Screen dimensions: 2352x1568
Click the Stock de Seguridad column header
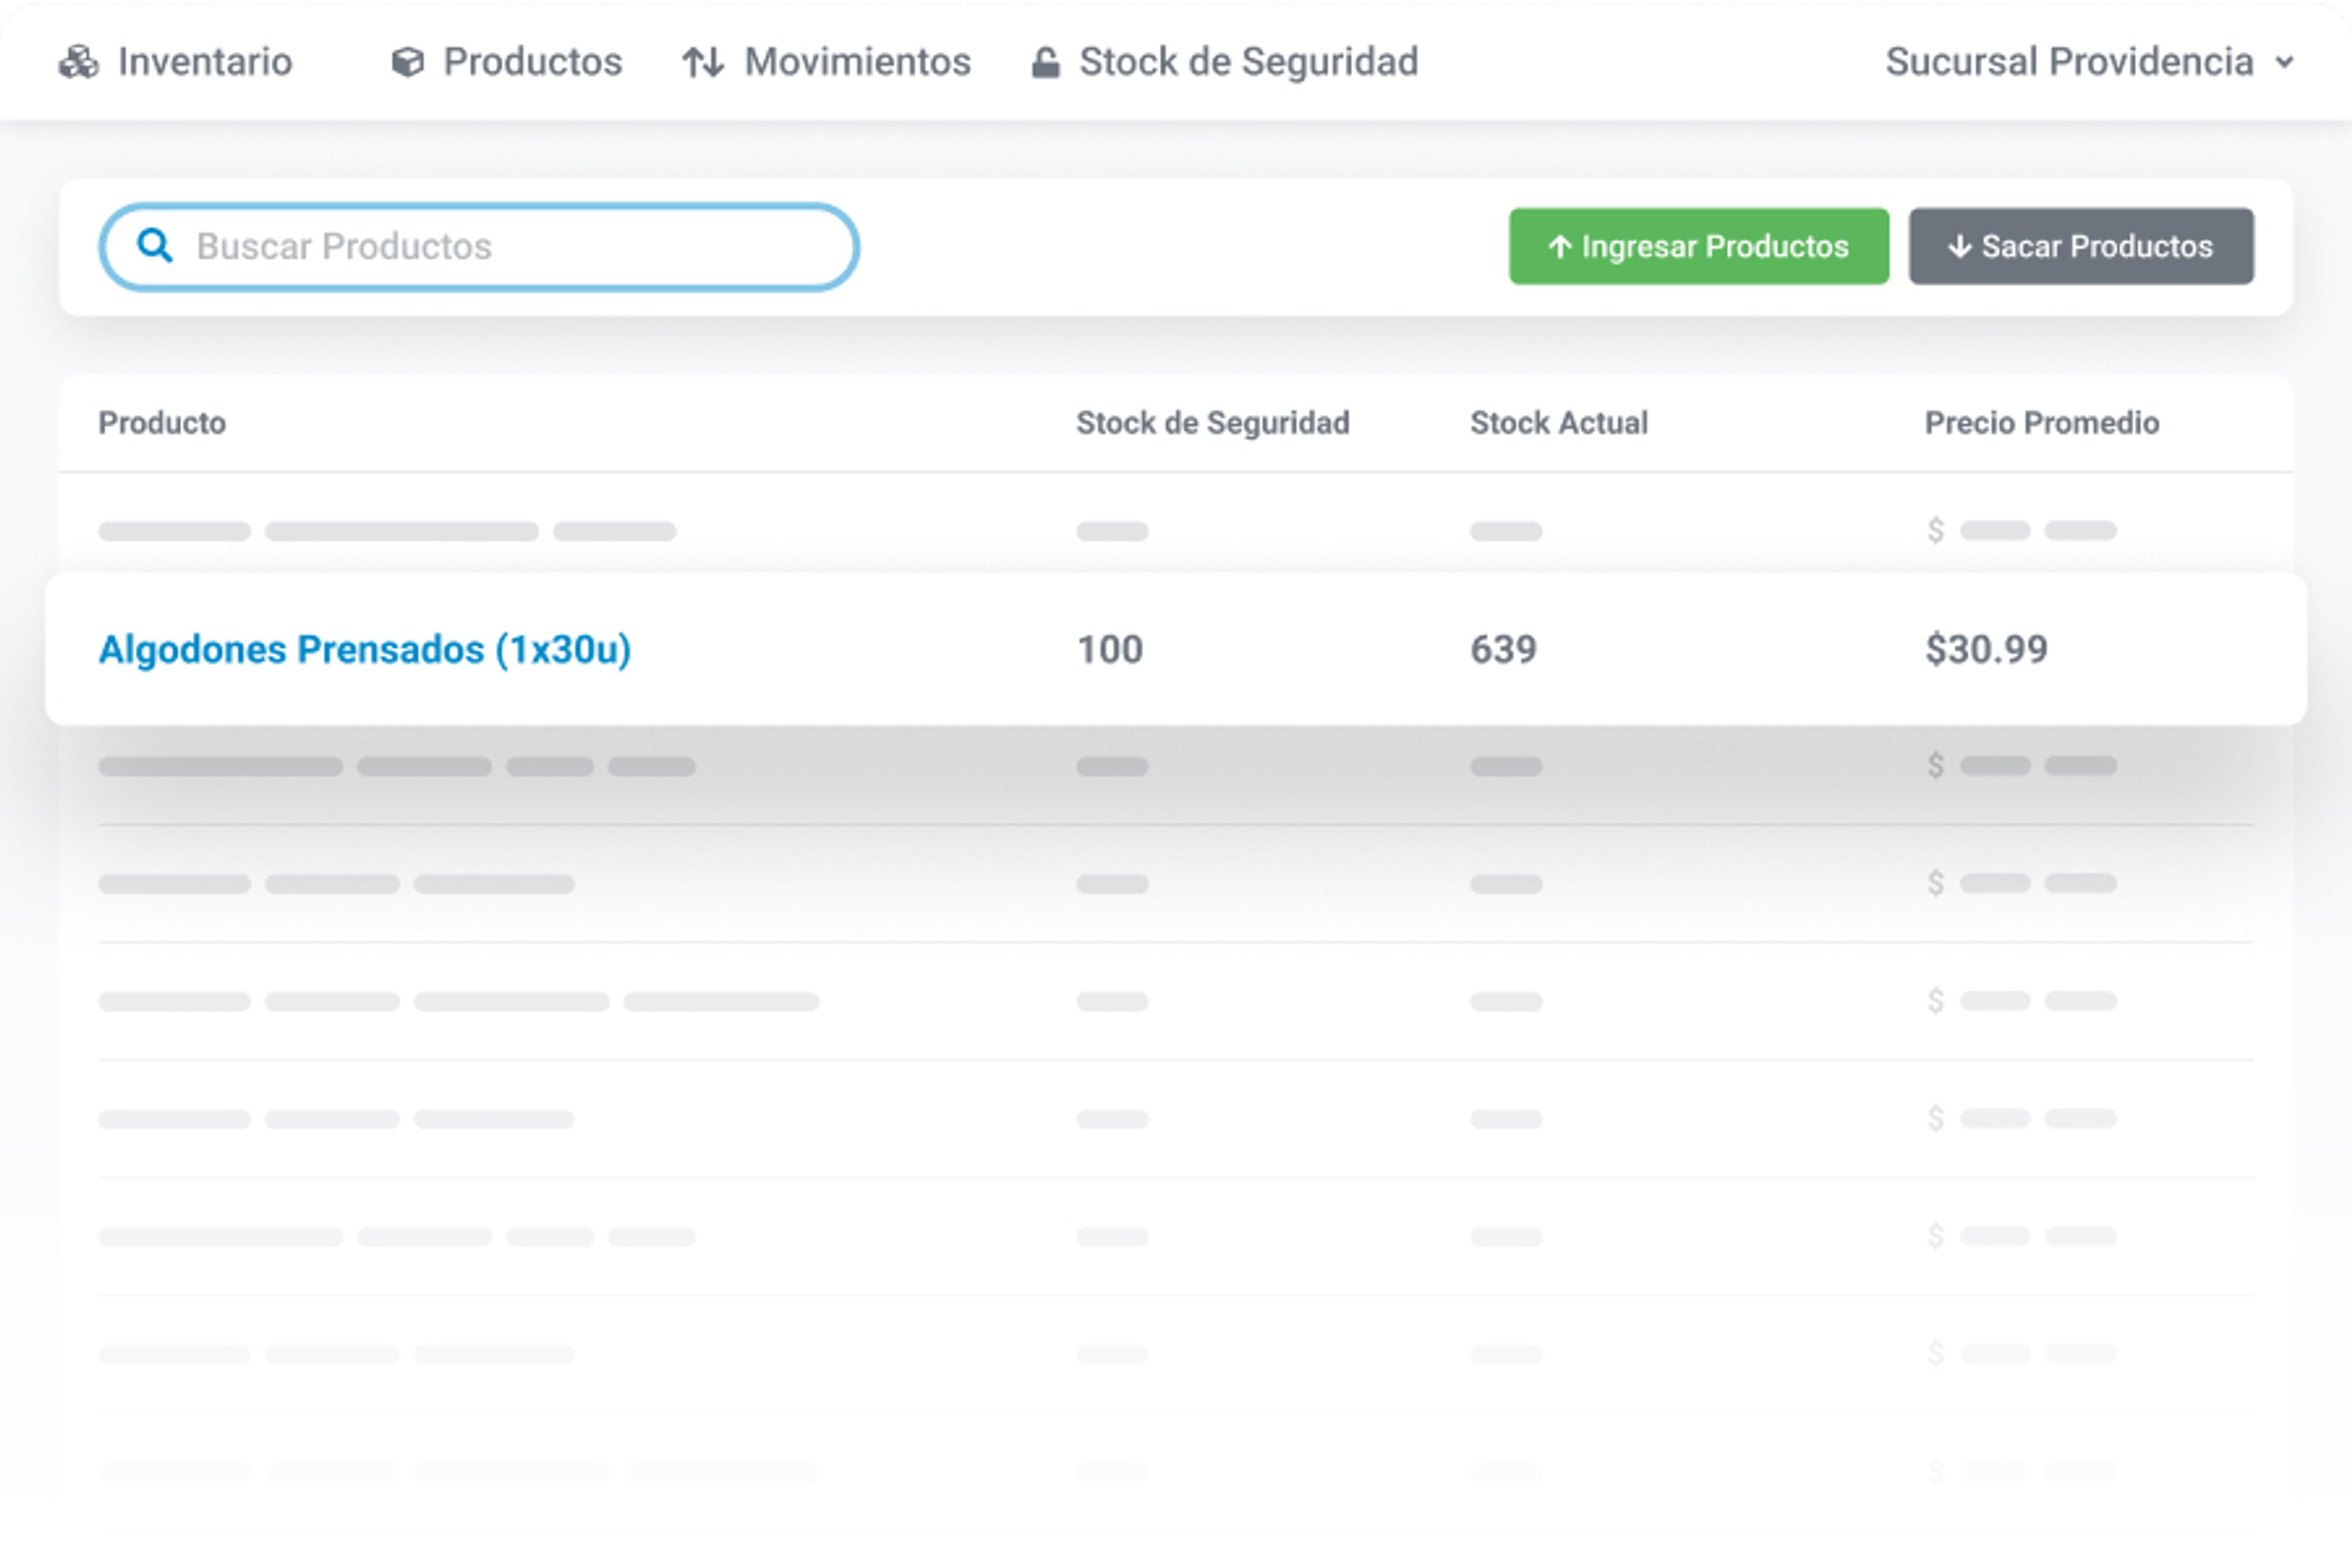coord(1213,423)
